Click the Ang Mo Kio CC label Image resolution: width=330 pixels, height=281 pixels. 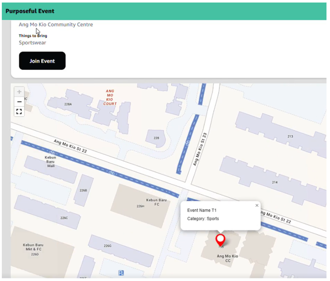coord(227,258)
